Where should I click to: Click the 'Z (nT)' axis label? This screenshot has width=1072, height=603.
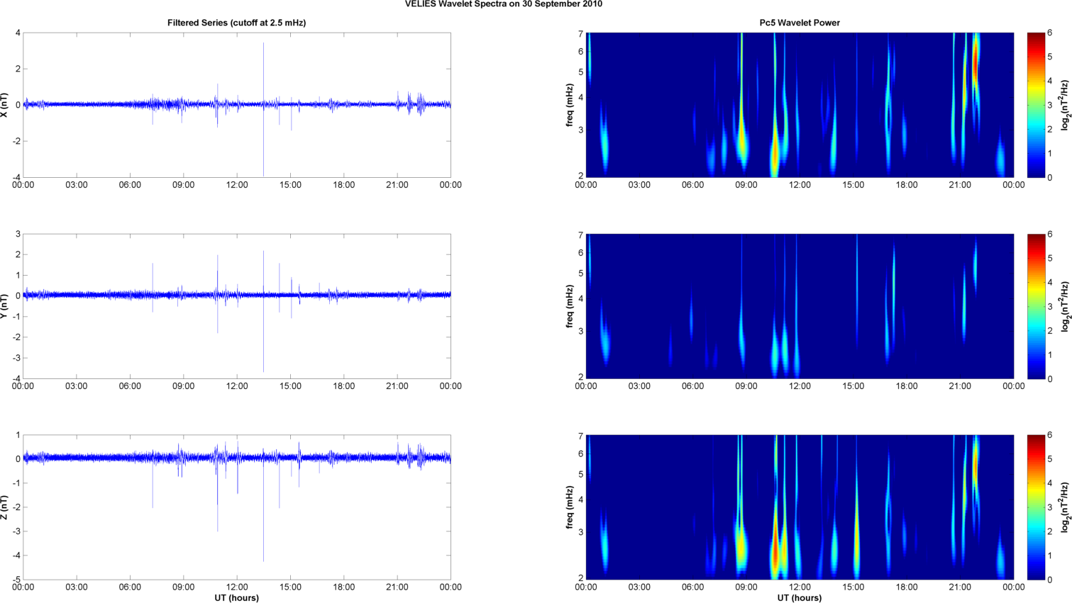point(6,507)
